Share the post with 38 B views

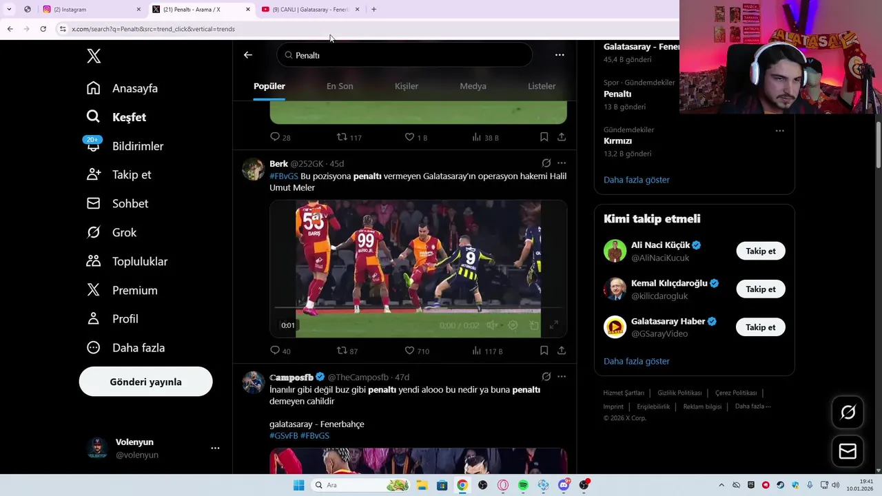coord(562,137)
